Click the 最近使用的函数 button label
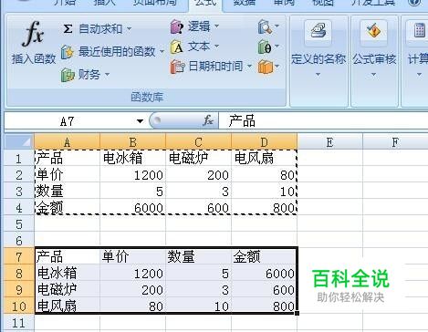428x332 pixels. click(117, 52)
